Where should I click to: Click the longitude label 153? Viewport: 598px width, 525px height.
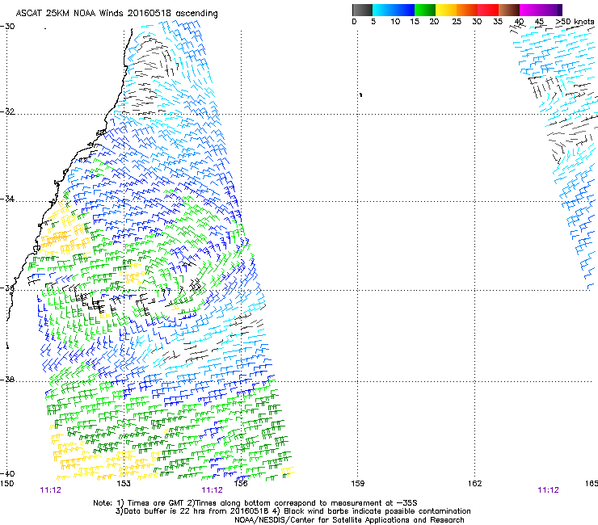click(x=124, y=484)
